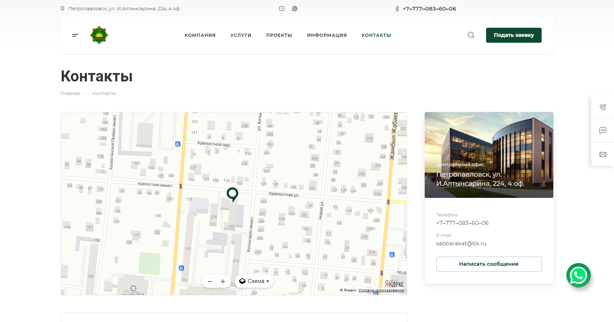Click the Контакты page heading
This screenshot has width=614, height=322.
click(96, 76)
